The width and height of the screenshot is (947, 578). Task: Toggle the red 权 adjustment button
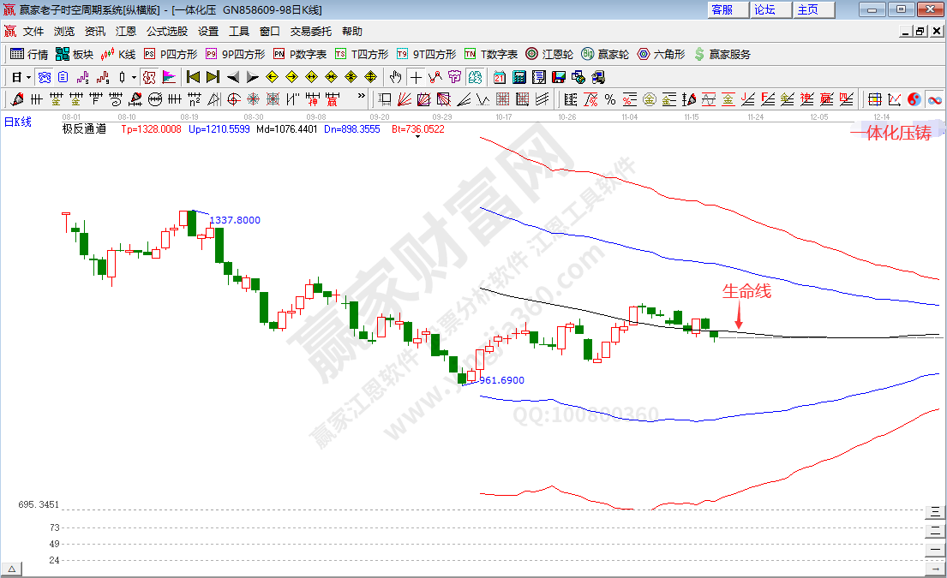[x=149, y=77]
